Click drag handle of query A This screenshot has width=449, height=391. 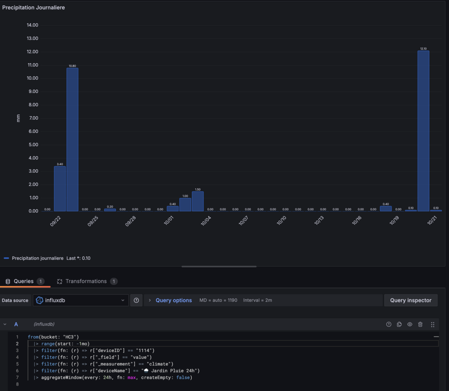click(432, 324)
